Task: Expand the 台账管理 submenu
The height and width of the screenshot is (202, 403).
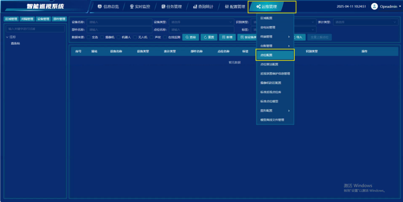Action: [275, 46]
